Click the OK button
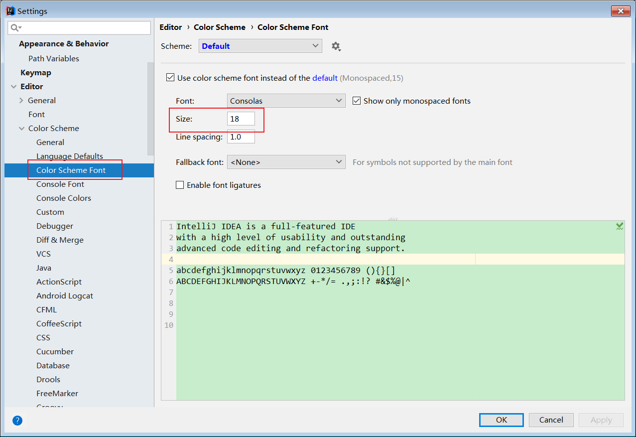Viewport: 636px width, 437px height. click(x=502, y=420)
